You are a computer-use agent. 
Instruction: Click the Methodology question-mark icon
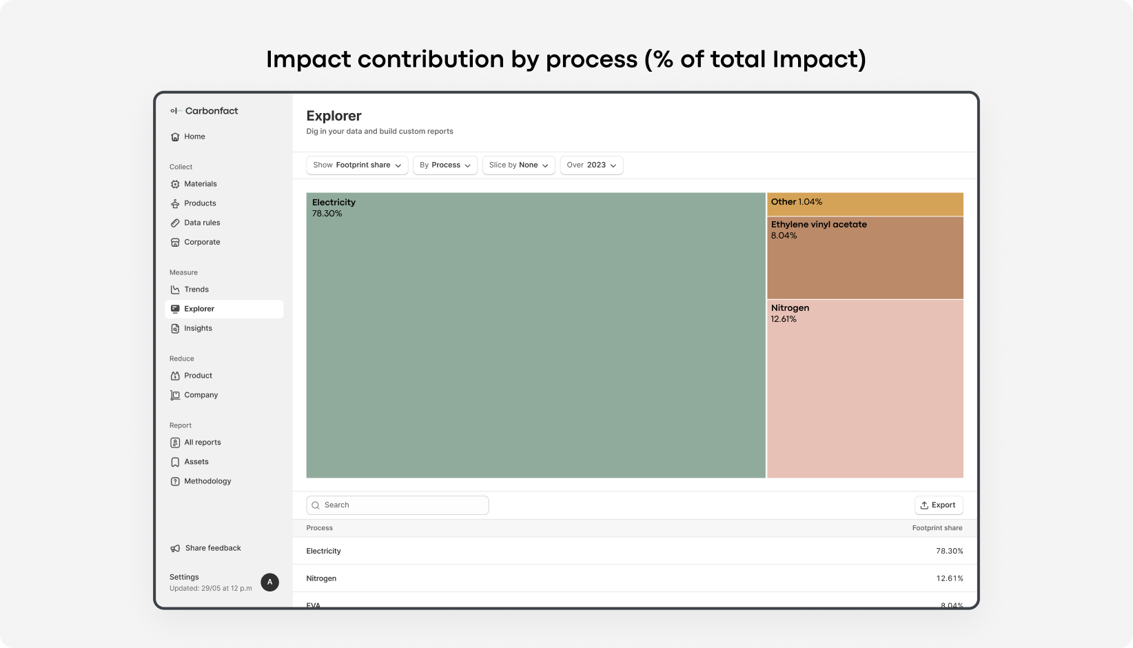click(175, 481)
